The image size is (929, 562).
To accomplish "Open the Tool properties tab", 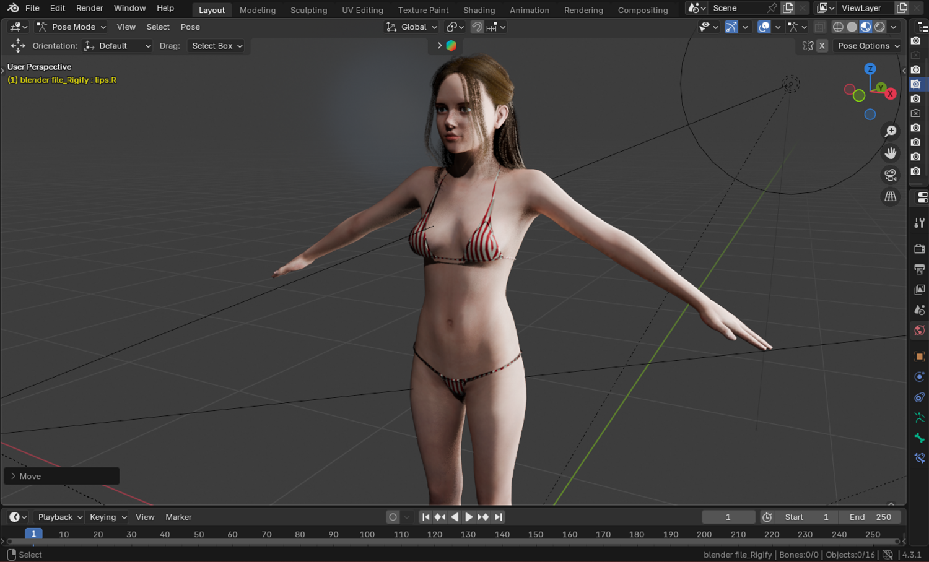I will tap(920, 223).
